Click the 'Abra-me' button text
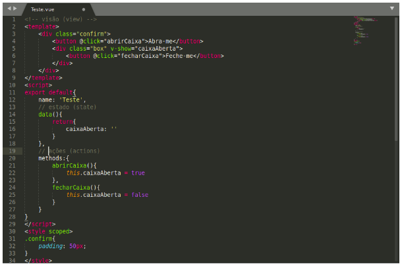Screen dimensions: 402x266 (x=161, y=41)
